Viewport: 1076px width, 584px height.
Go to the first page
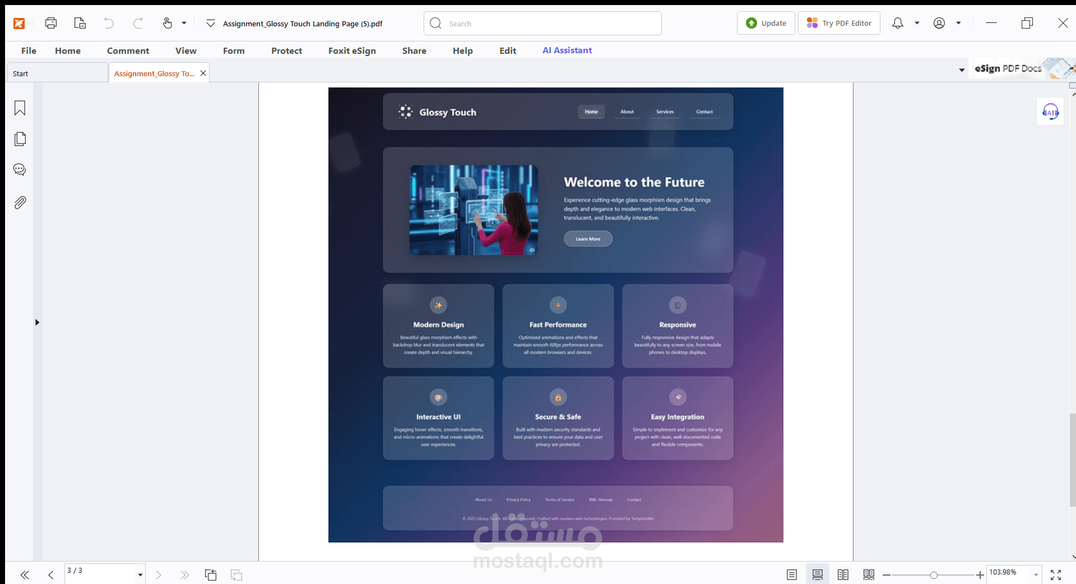click(25, 574)
